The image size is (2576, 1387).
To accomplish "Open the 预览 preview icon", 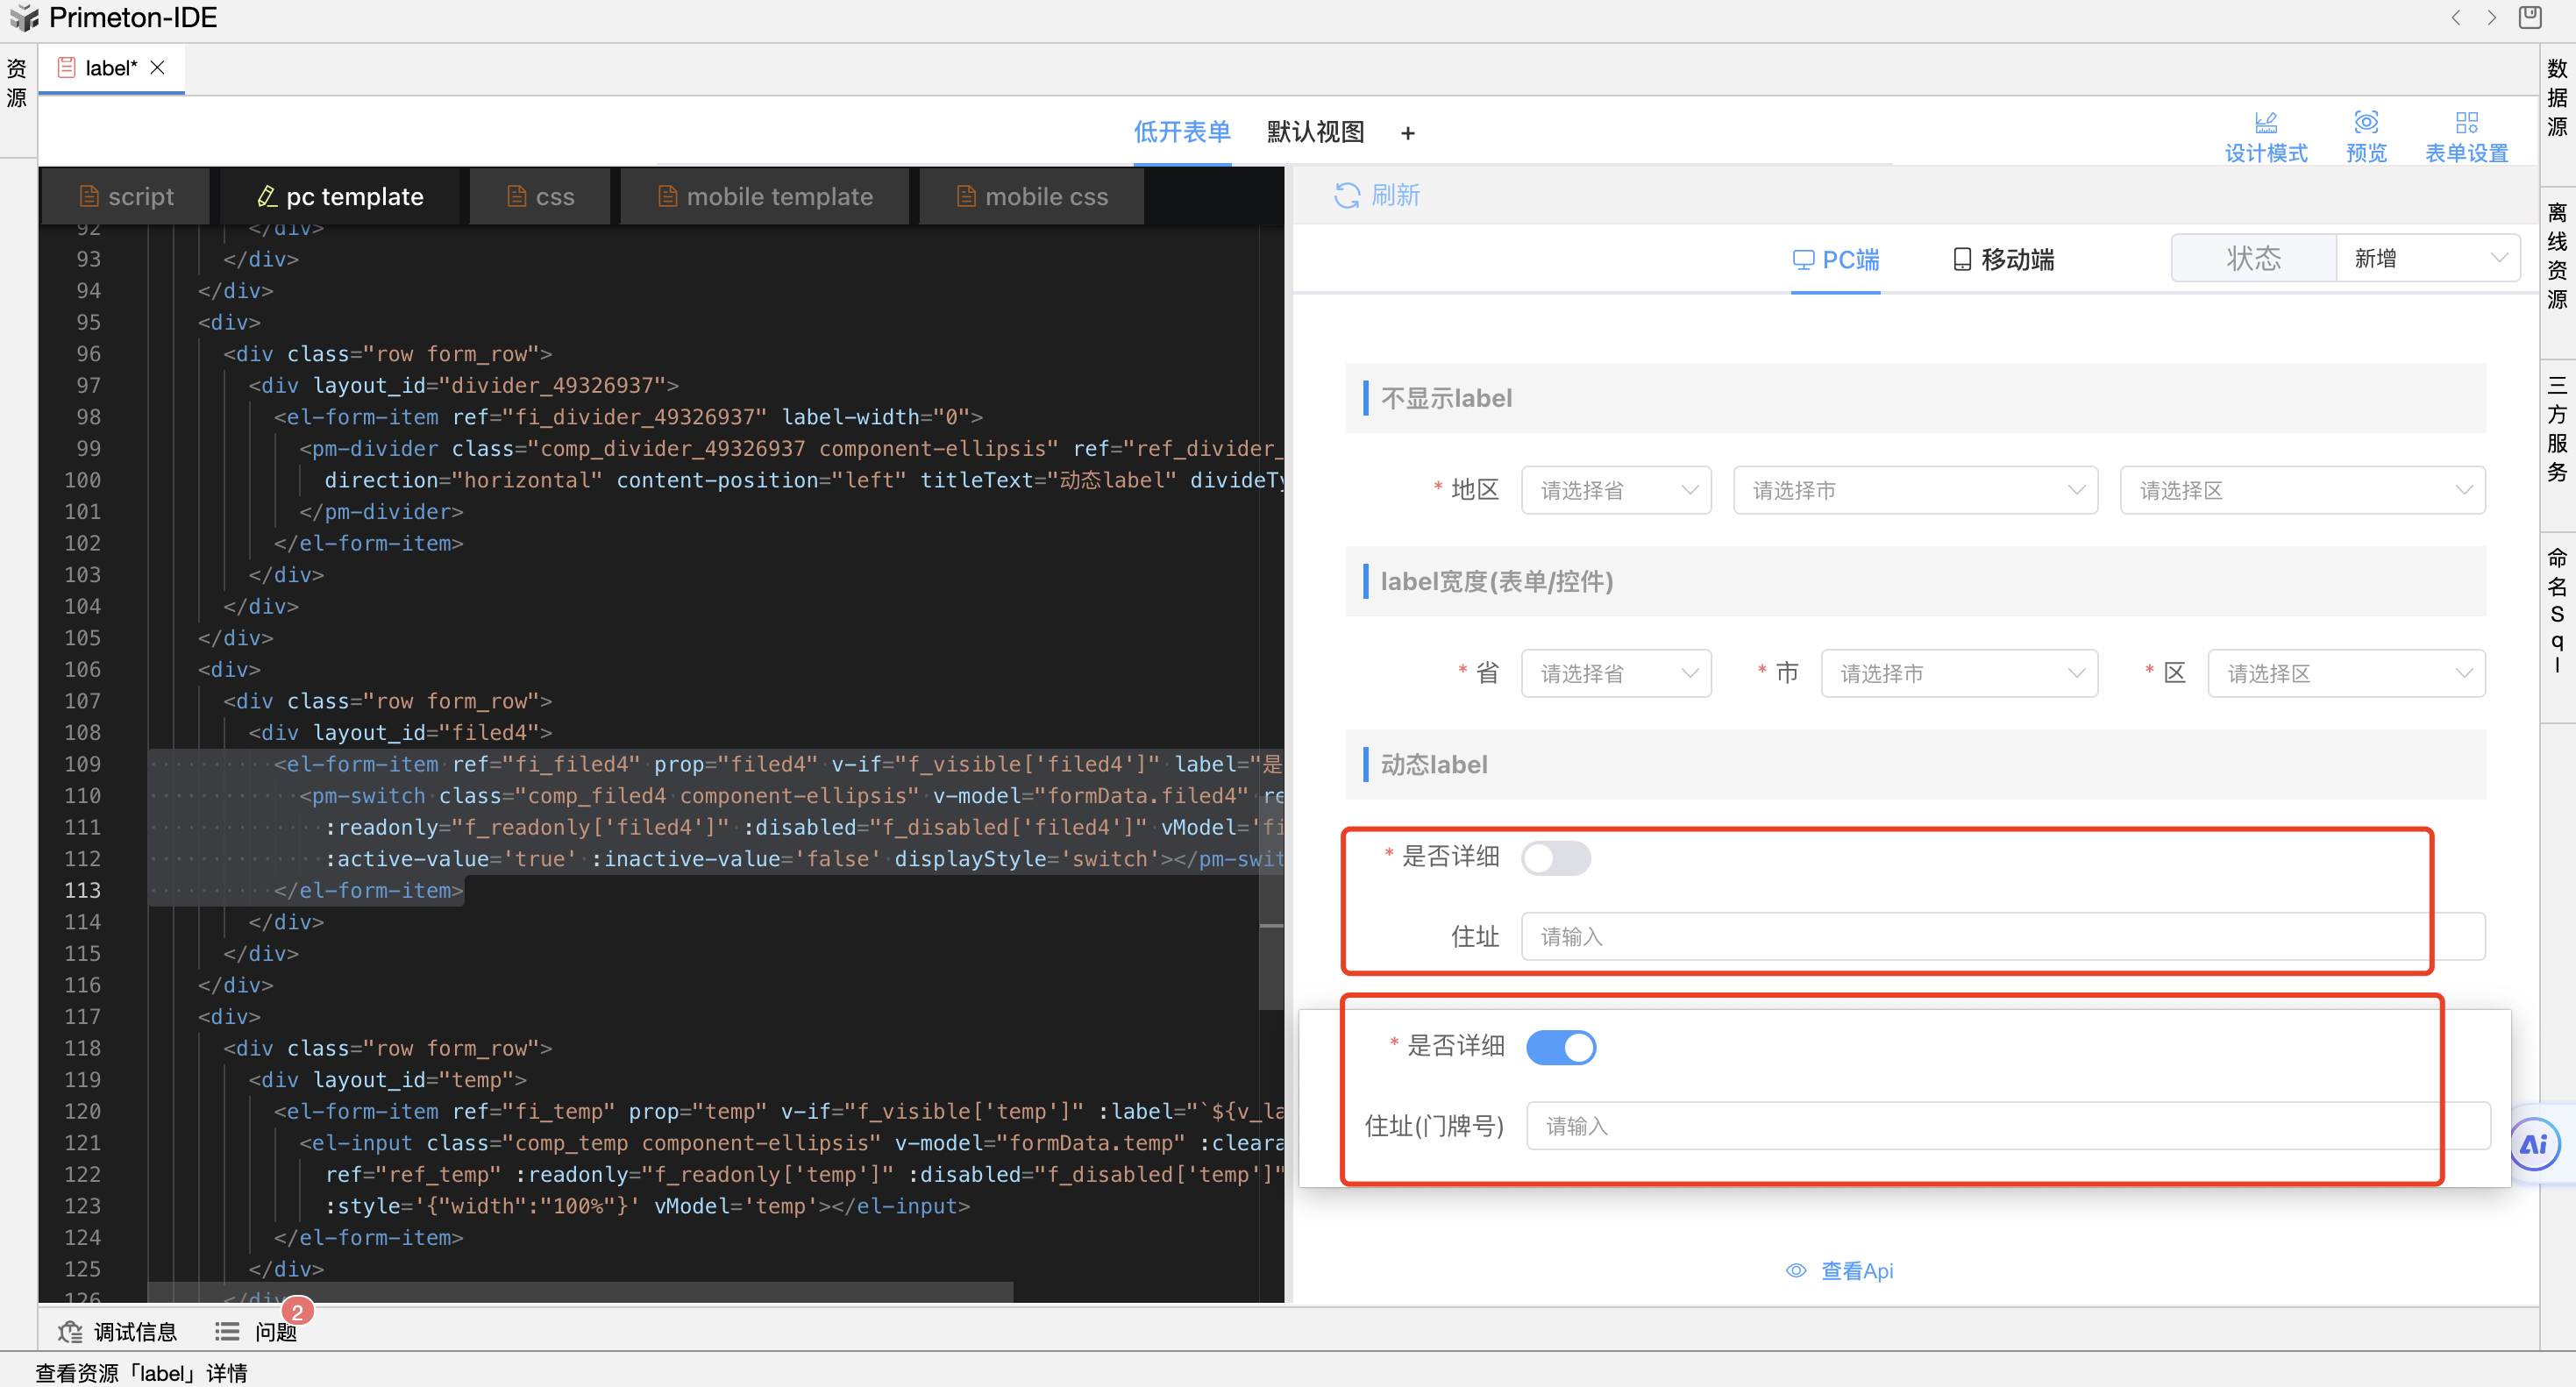I will click(2365, 123).
